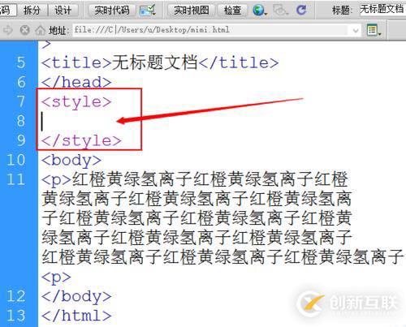This screenshot has height=327, width=406.
Task: Click the forward navigation arrow icon
Action: click(8, 30)
